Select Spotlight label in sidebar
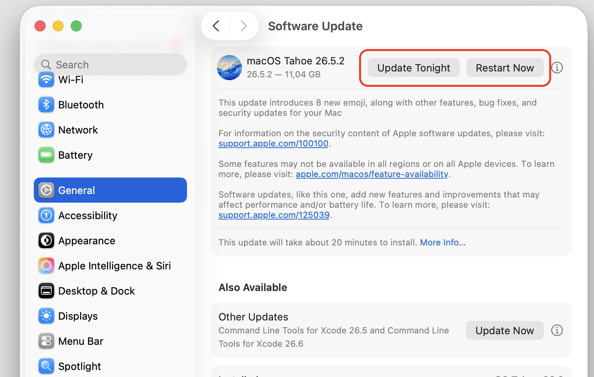 (x=79, y=366)
